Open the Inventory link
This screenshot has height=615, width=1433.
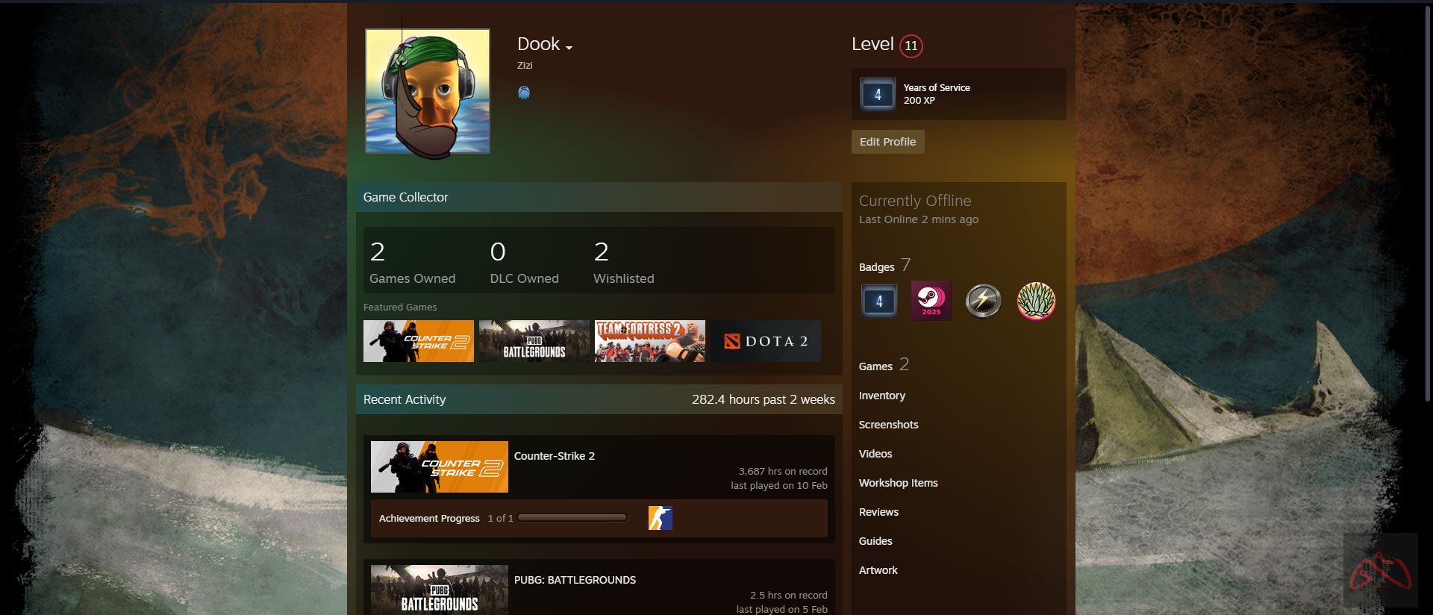pos(881,396)
